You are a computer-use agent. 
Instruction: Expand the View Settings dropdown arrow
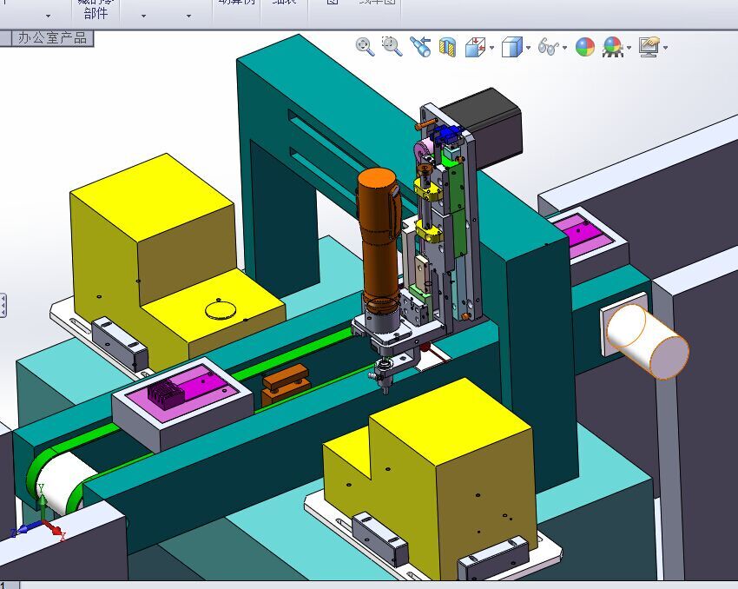pyautogui.click(x=666, y=48)
